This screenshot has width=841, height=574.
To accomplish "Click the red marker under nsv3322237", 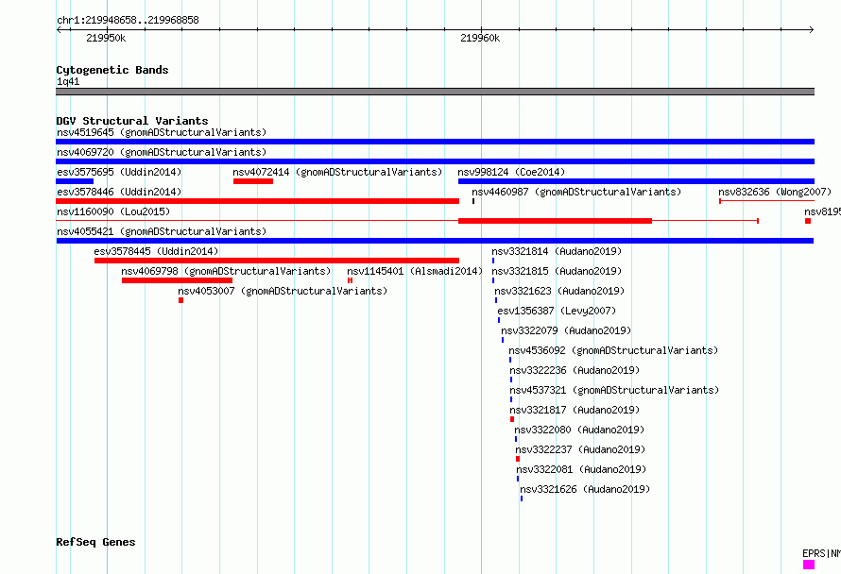I will click(x=518, y=459).
